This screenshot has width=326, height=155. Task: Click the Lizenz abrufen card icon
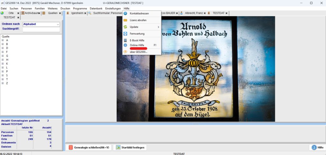click(x=125, y=20)
